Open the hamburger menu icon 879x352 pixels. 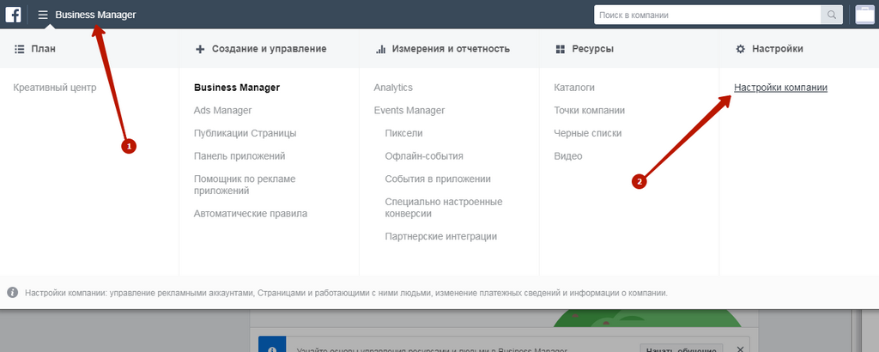43,15
